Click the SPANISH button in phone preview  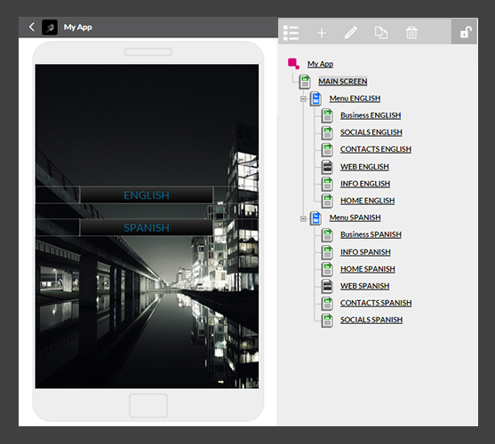point(147,227)
